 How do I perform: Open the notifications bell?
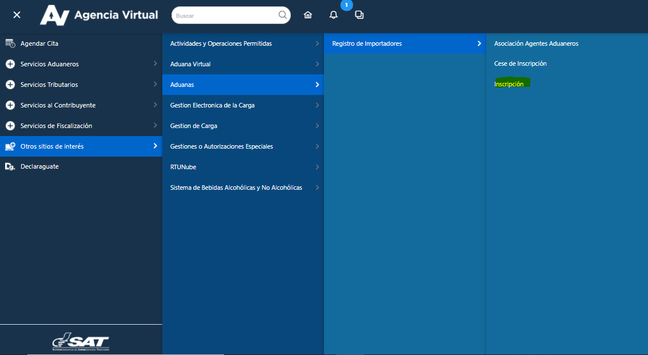(334, 15)
